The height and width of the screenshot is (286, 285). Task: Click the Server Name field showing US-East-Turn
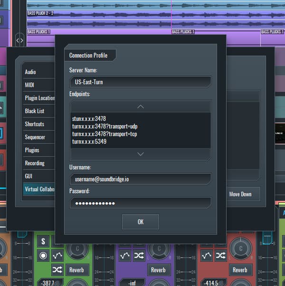[x=140, y=82]
